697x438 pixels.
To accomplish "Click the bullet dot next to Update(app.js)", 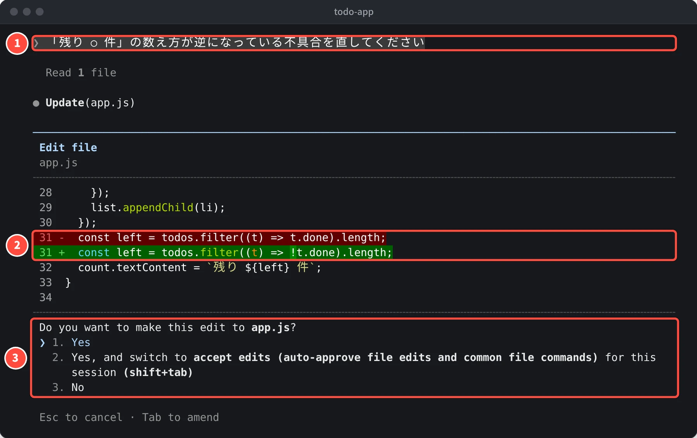I will 36,103.
